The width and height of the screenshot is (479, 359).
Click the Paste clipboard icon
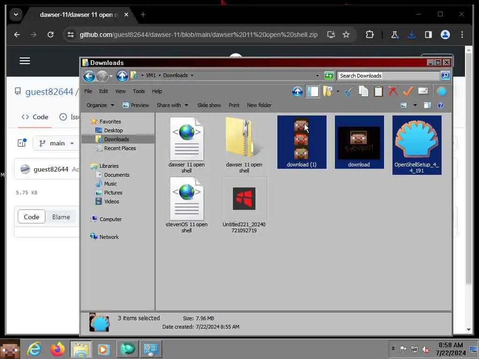pyautogui.click(x=378, y=91)
